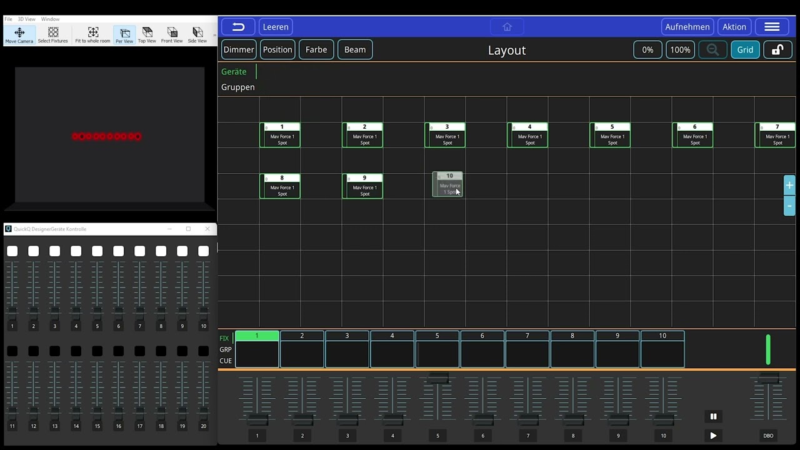Select fixture 2 Mav Force 1 Spot
This screenshot has width=800, height=450.
pos(362,135)
